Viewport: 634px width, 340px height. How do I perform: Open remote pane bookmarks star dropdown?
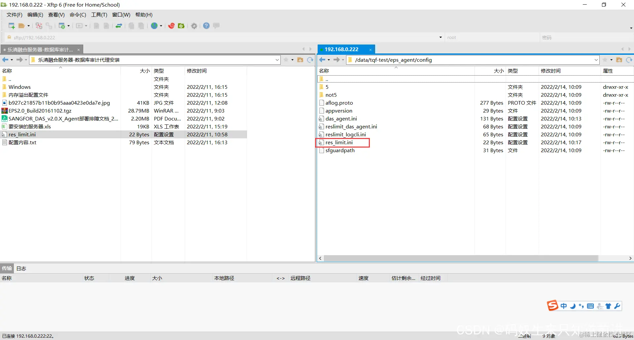click(611, 60)
